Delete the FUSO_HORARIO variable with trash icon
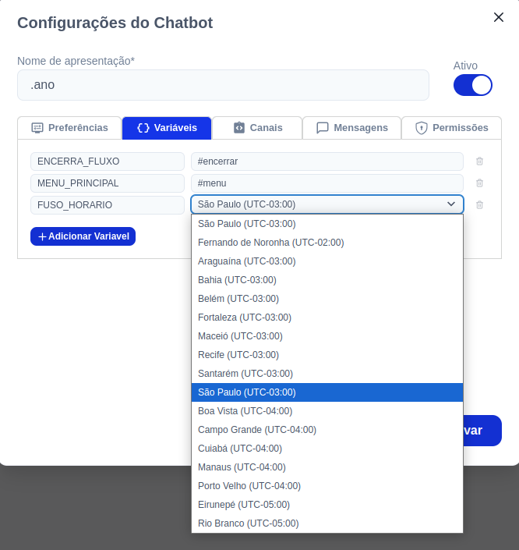Screen dimensions: 519x550 pos(479,205)
